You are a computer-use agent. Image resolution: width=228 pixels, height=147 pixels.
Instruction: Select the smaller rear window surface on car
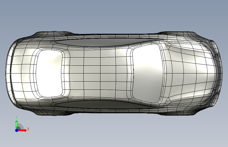point(49,73)
